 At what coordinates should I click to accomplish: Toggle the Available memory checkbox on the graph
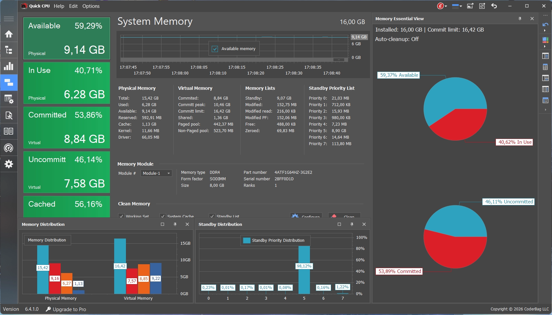click(215, 49)
